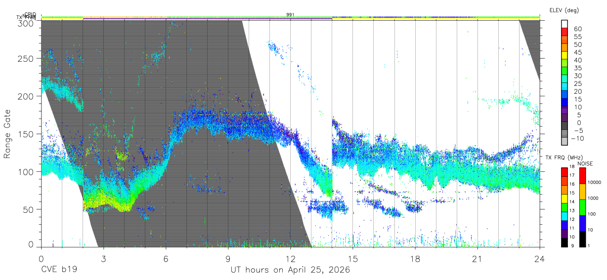Click the red 55–60 segment of ELEV colorbar
The width and height of the screenshot is (607, 280).
point(564,32)
